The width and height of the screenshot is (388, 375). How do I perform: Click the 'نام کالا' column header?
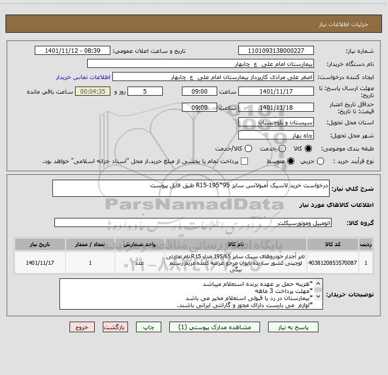point(236,244)
